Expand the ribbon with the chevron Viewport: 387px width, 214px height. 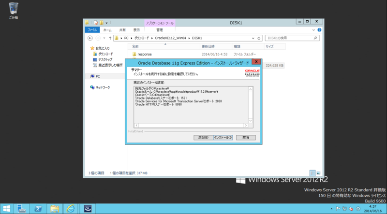click(313, 30)
